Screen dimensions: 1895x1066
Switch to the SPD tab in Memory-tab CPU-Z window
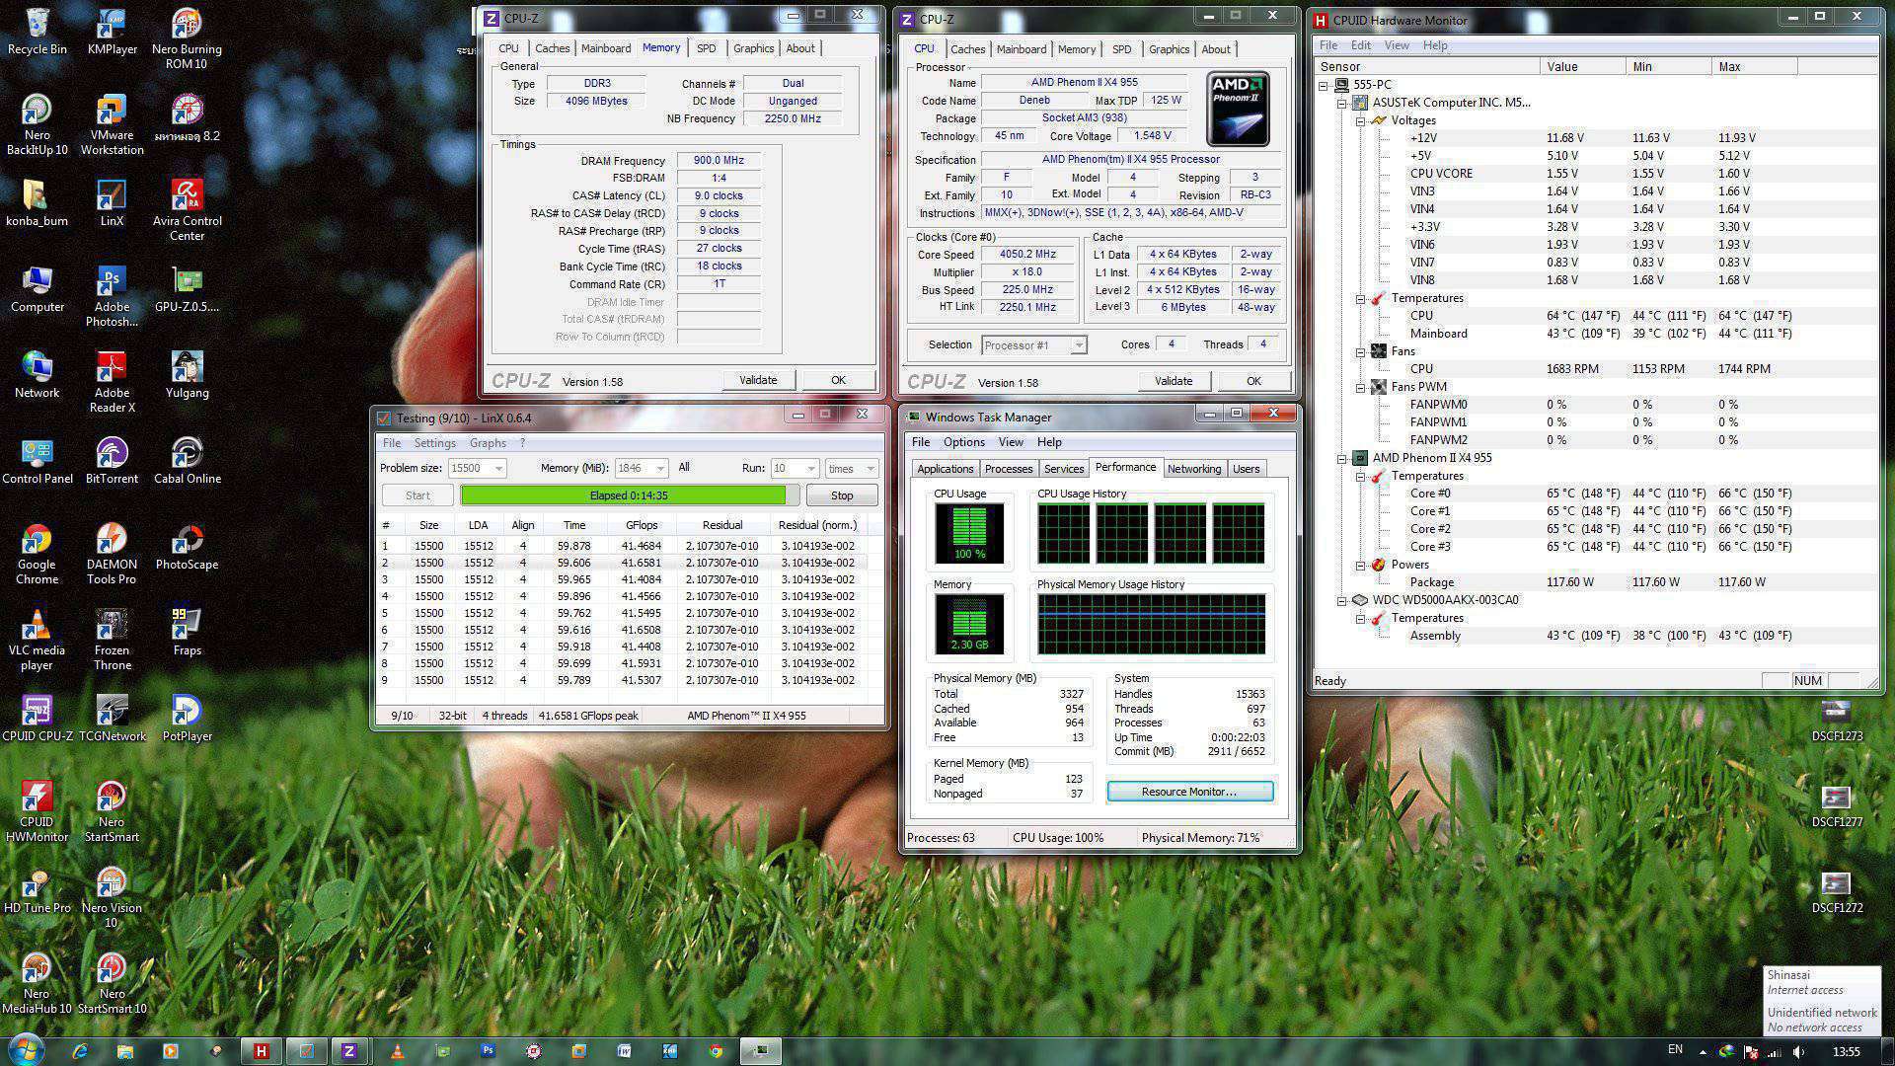(x=706, y=48)
